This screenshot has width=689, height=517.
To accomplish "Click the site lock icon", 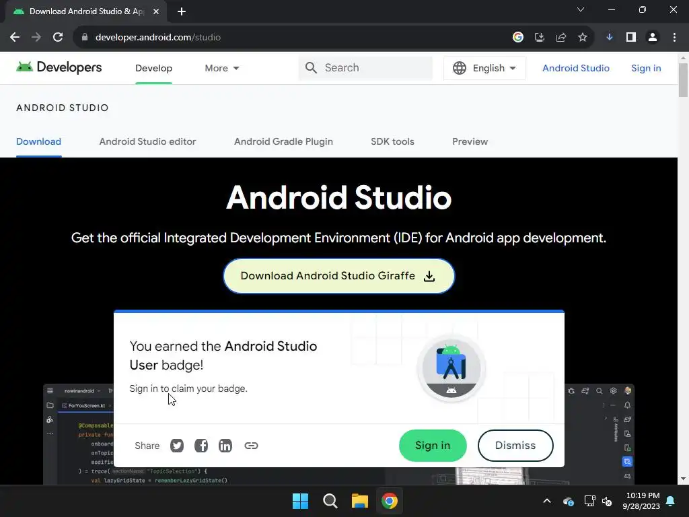I will click(85, 38).
